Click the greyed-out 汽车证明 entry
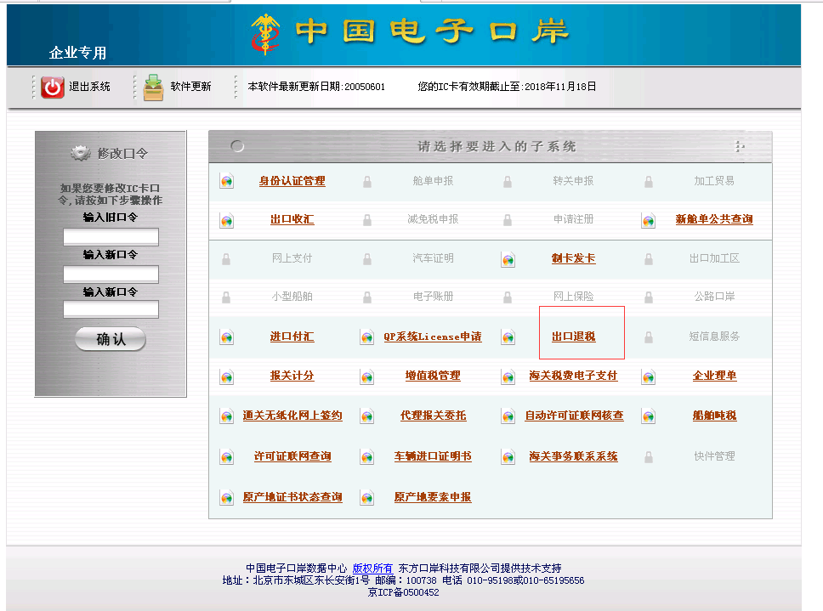Screen dimensions: 823x611 433,258
